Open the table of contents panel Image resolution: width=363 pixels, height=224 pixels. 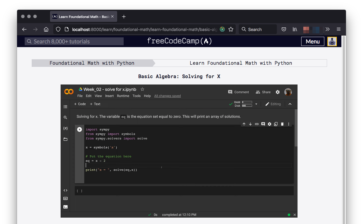65,107
